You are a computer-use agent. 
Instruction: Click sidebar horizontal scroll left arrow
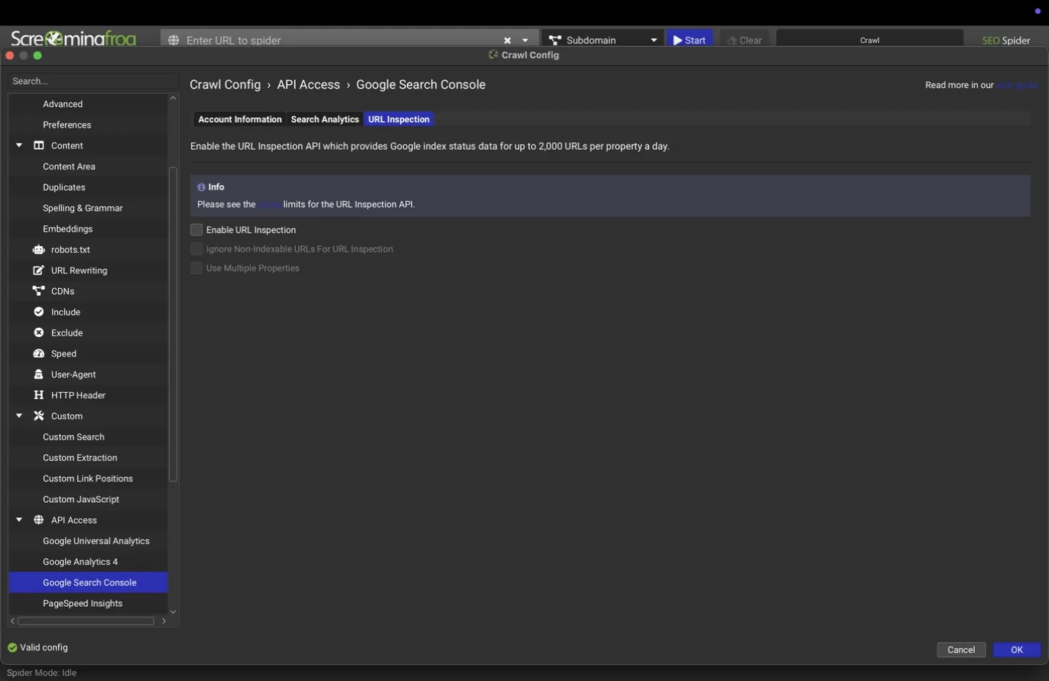point(12,621)
